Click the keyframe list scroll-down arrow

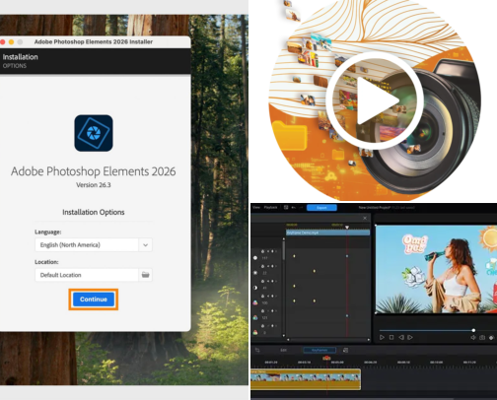point(284,336)
